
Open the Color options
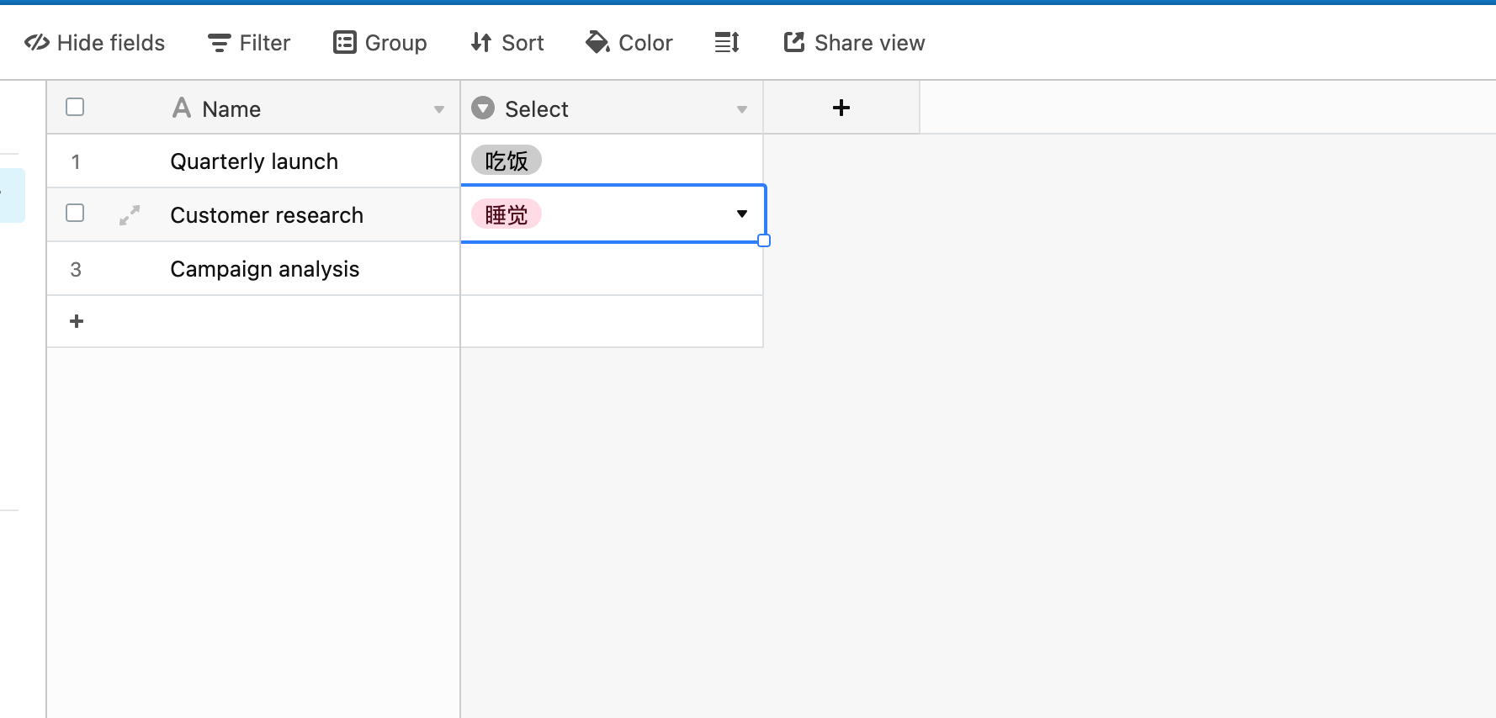click(629, 43)
